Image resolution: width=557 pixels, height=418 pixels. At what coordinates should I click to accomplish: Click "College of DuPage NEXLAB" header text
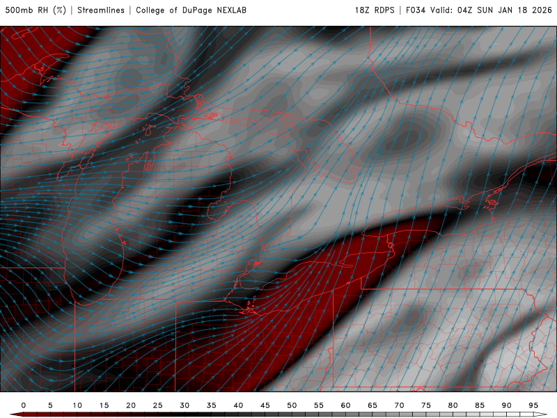tap(191, 10)
